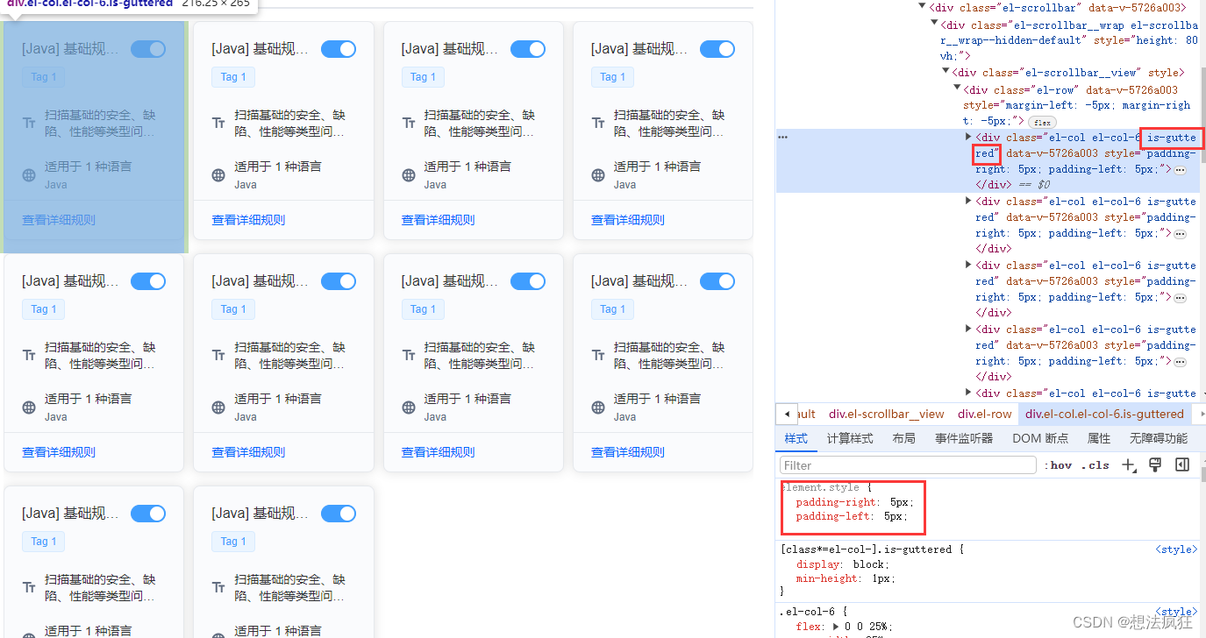Click the .cls element classes icon

[x=1095, y=465]
